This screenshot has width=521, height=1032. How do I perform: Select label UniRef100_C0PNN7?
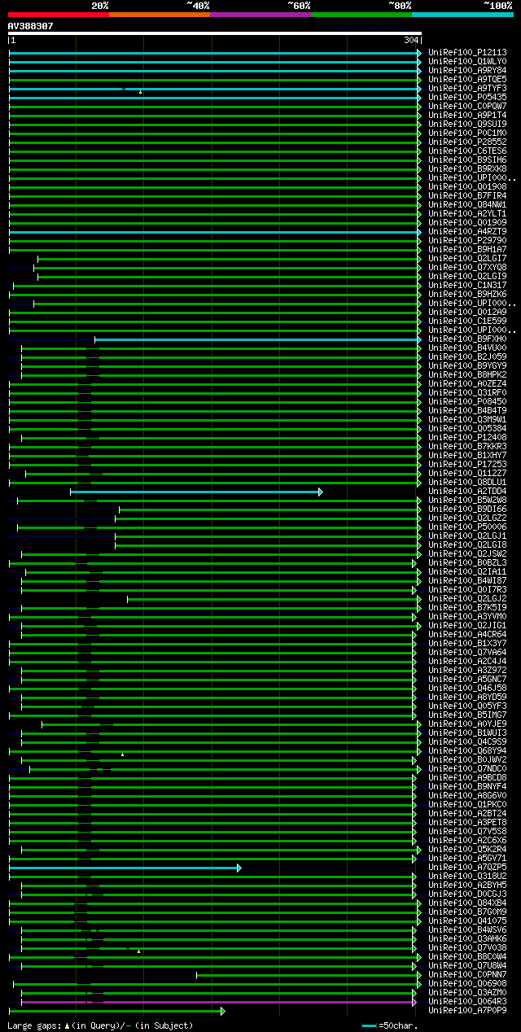(x=467, y=974)
